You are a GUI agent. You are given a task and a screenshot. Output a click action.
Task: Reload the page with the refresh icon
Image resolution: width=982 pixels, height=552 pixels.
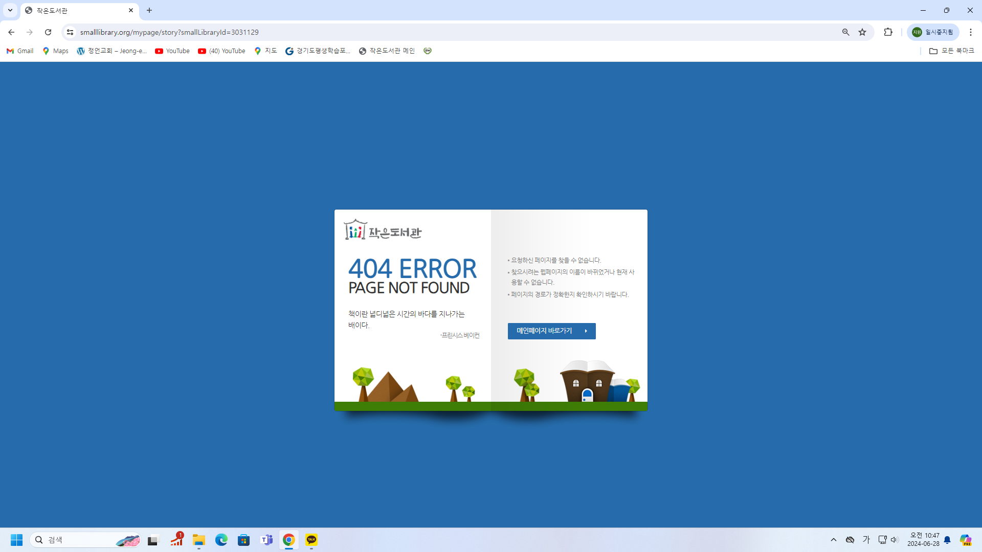[48, 32]
